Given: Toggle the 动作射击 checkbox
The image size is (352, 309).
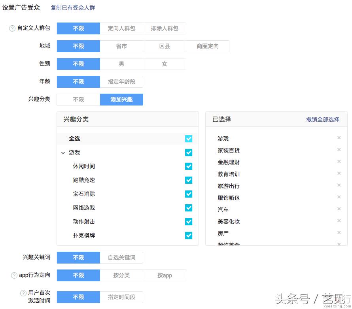Looking at the screenshot, I should pyautogui.click(x=189, y=222).
